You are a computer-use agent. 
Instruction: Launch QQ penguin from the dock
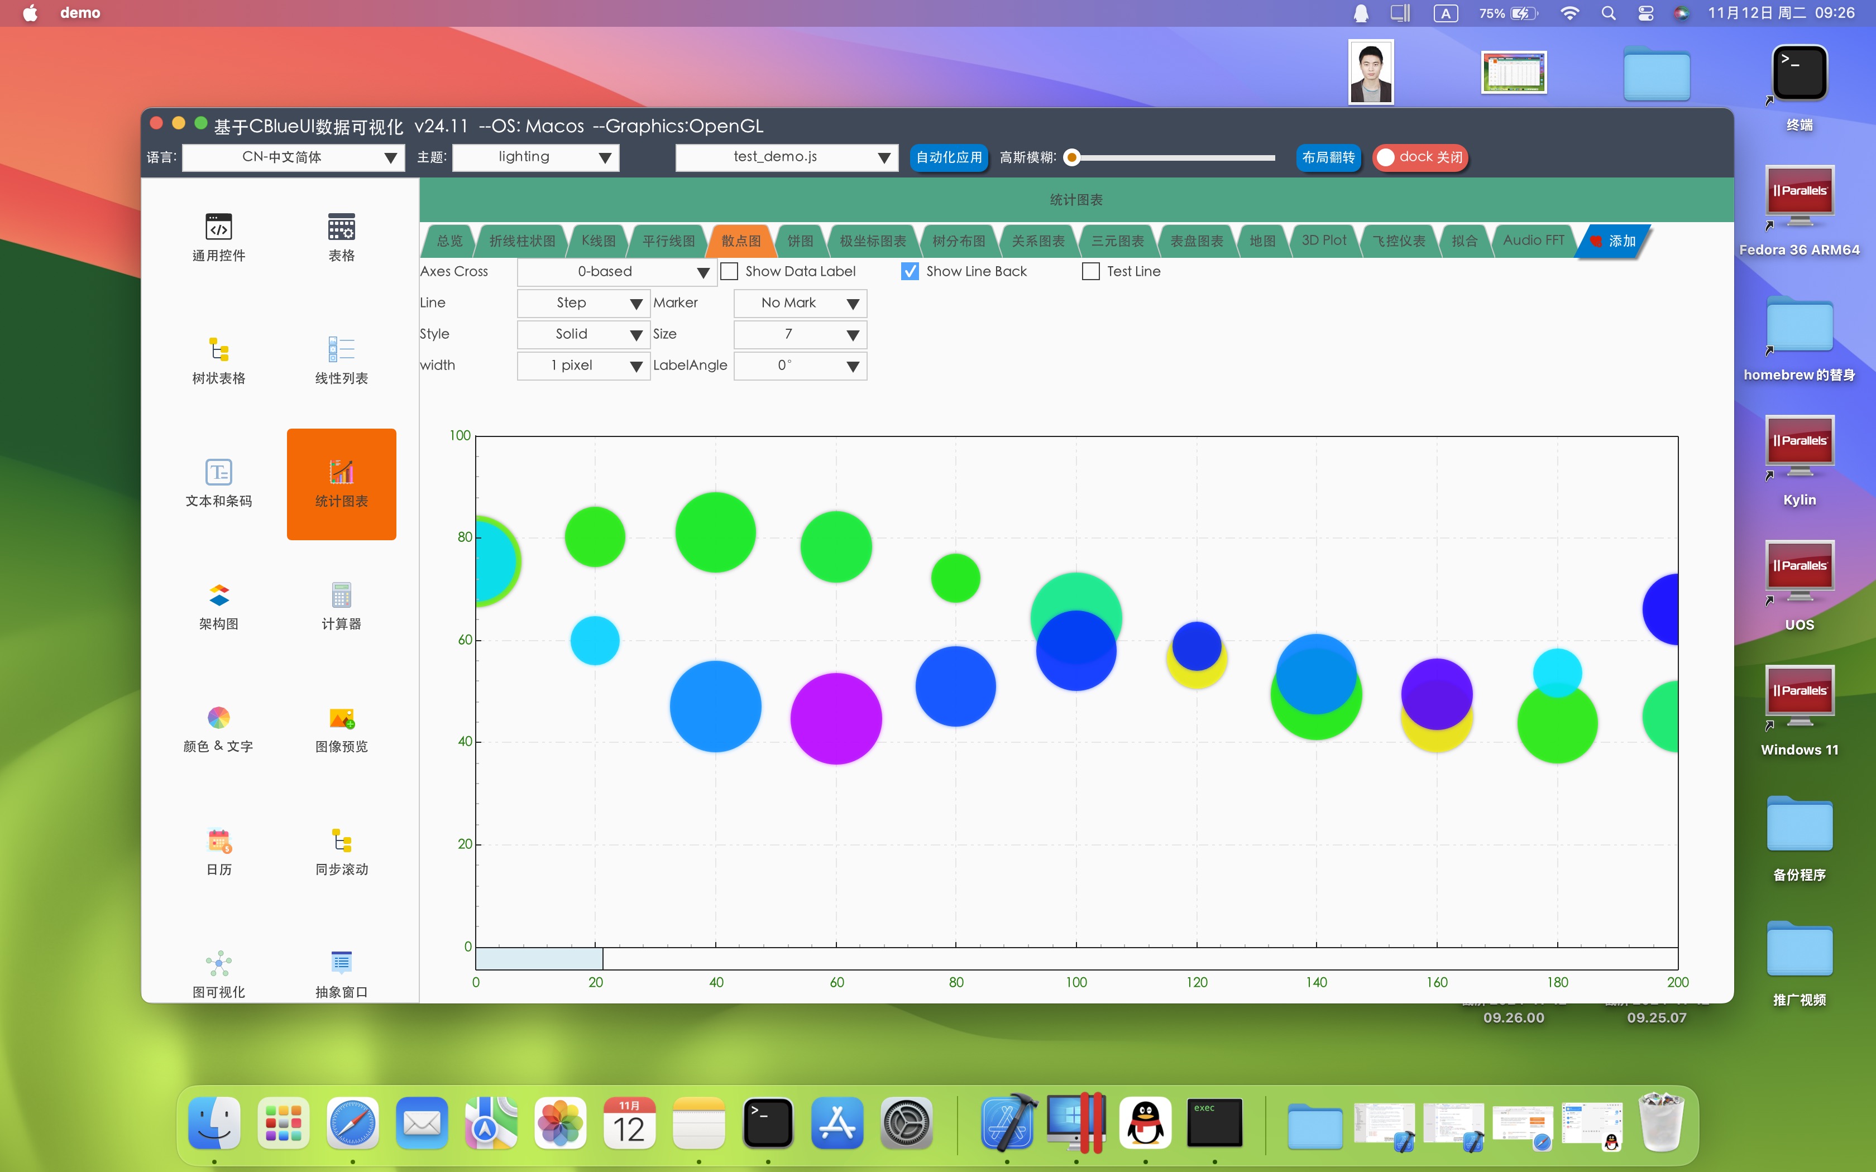tap(1145, 1123)
